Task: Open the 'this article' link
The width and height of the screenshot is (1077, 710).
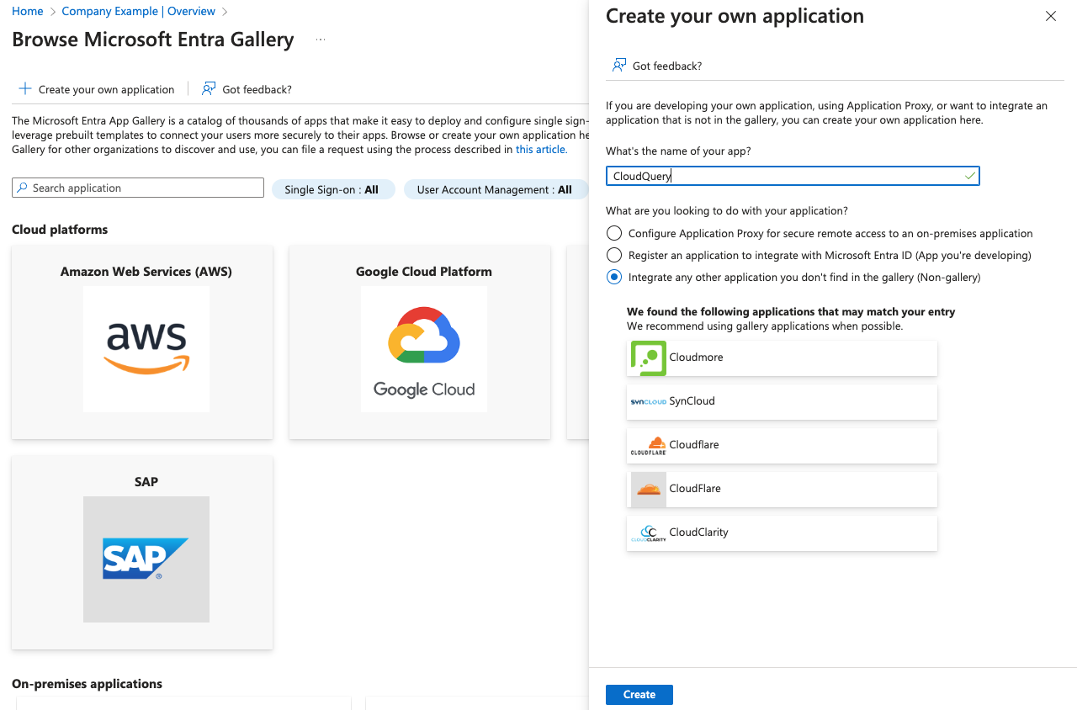Action: tap(540, 150)
